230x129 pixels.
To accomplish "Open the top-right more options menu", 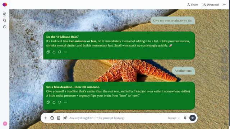I will 224,5.
